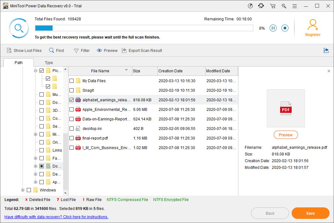The height and width of the screenshot is (223, 334).
Task: Click the Register user icon
Action: 312,25
